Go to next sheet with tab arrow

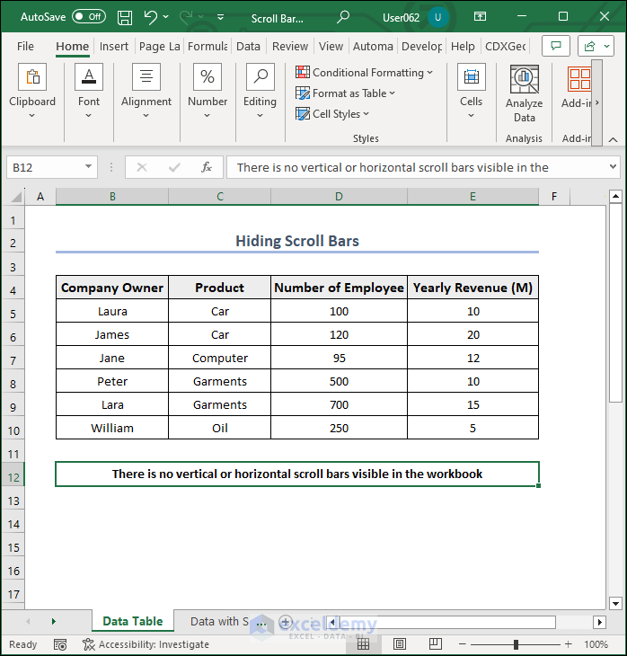53,622
